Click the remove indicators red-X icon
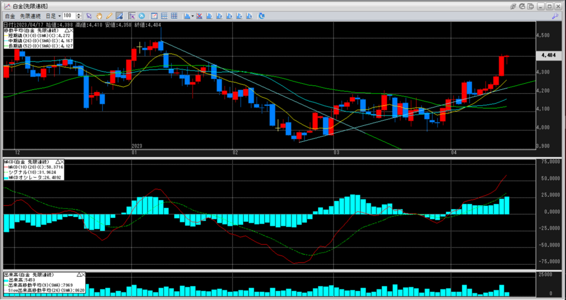Screen dimensions: 566x300 199,16
